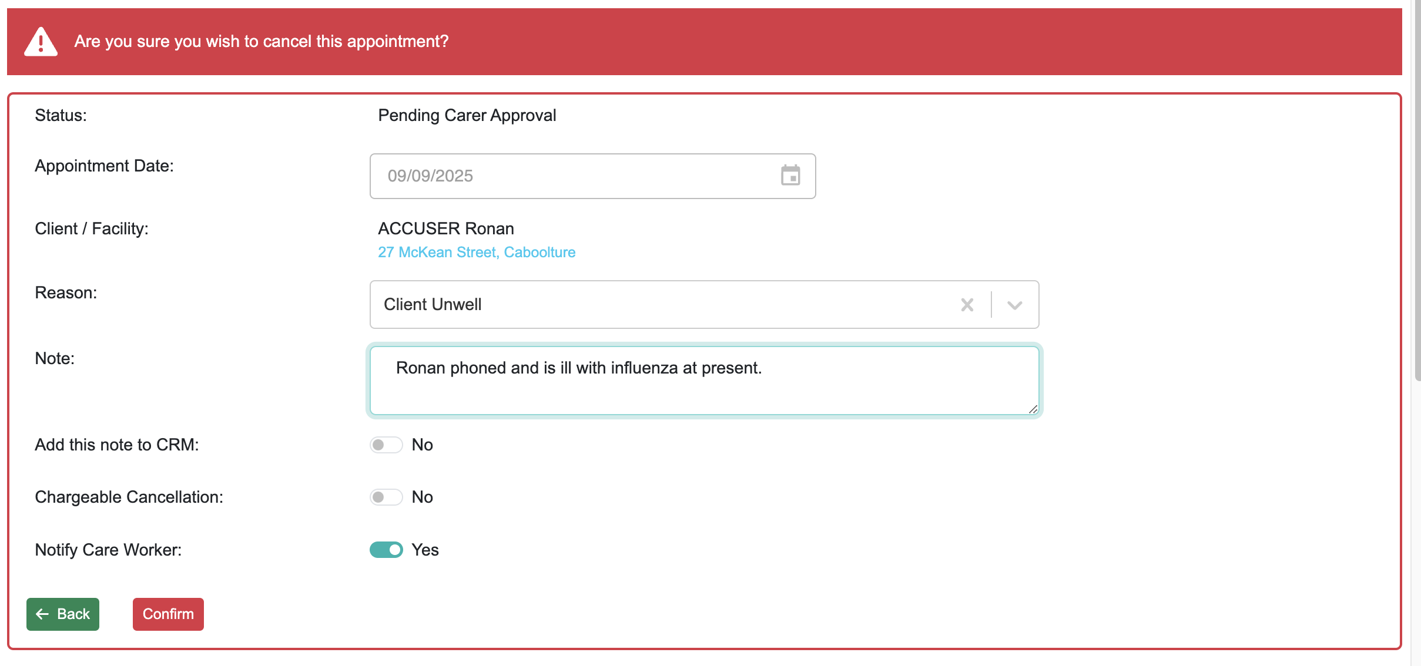
Task: Click the left arrow icon on Back
Action: point(42,614)
